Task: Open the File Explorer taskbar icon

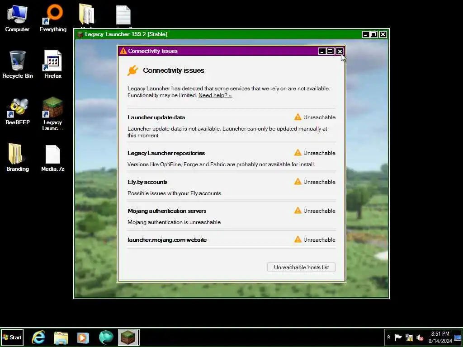Action: coord(61,337)
